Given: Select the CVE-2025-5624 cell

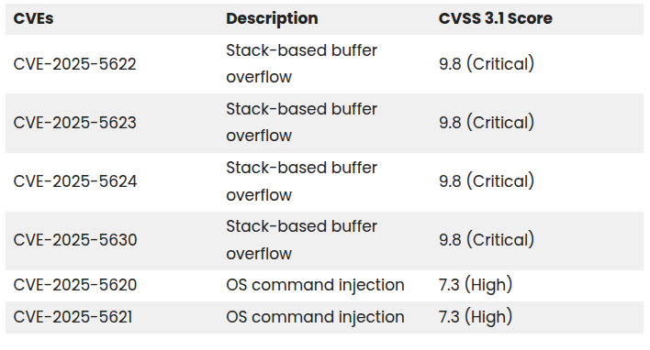Looking at the screenshot, I should 75,181.
